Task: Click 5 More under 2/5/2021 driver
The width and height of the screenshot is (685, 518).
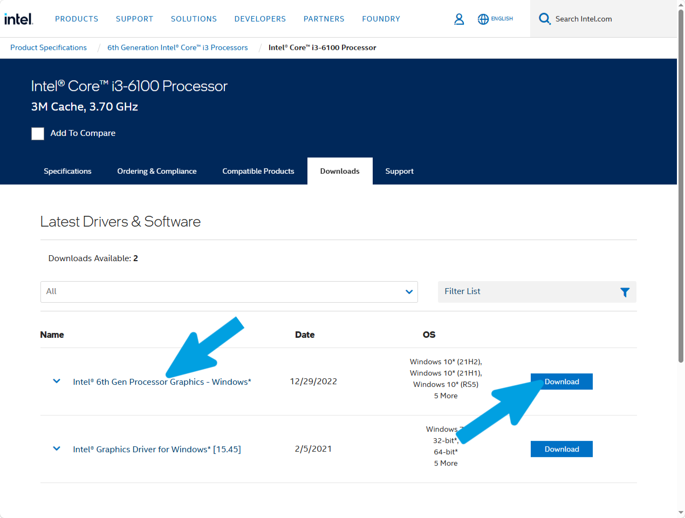Action: point(446,463)
